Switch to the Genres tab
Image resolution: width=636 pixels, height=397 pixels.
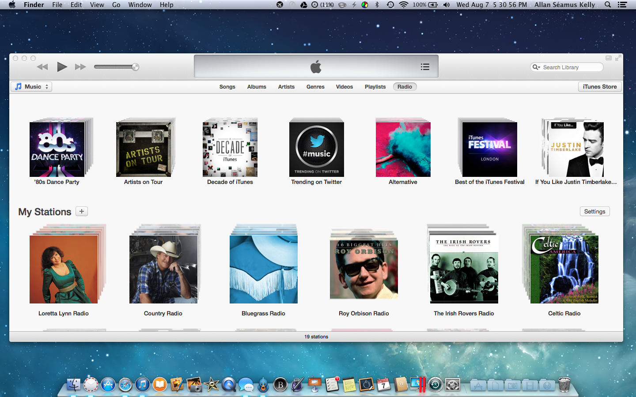[315, 87]
